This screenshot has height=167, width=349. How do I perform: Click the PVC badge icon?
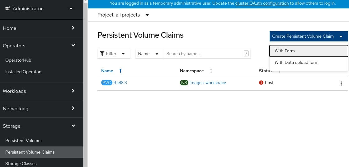coord(106,83)
